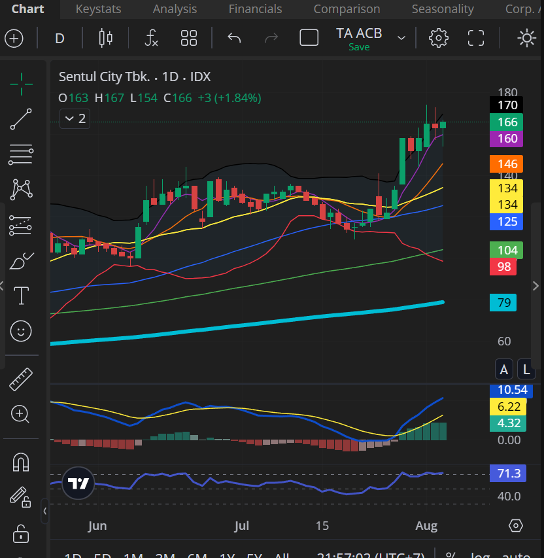Screen dimensions: 544x558
Task: Toggle auto scale A button
Action: point(504,369)
